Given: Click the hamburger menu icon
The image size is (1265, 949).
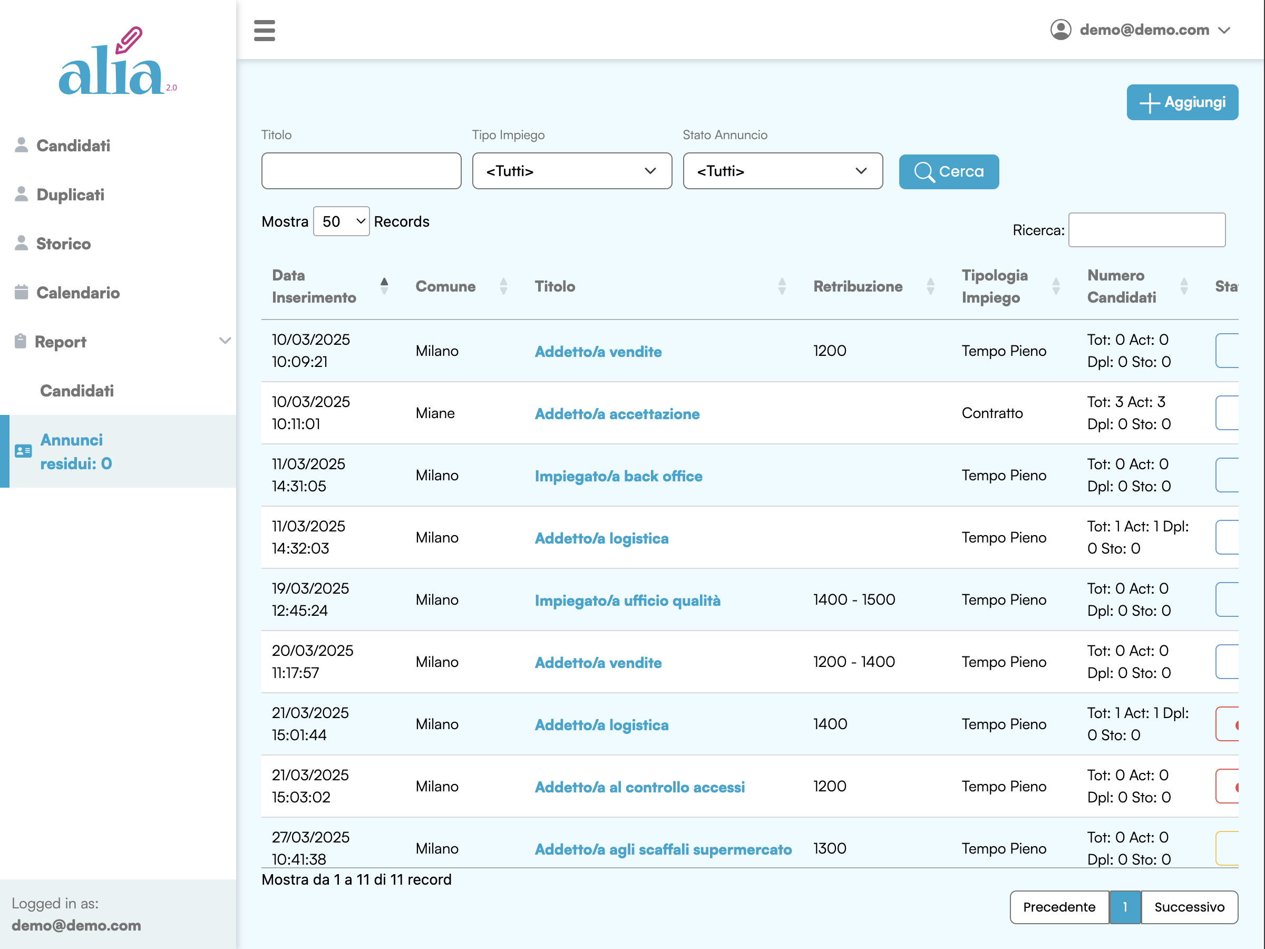Looking at the screenshot, I should (264, 31).
